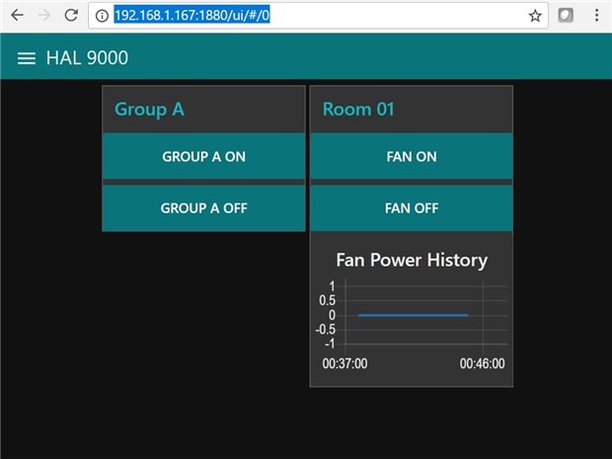This screenshot has height=459, width=612.
Task: Open the browser extension shield icon
Action: click(566, 15)
